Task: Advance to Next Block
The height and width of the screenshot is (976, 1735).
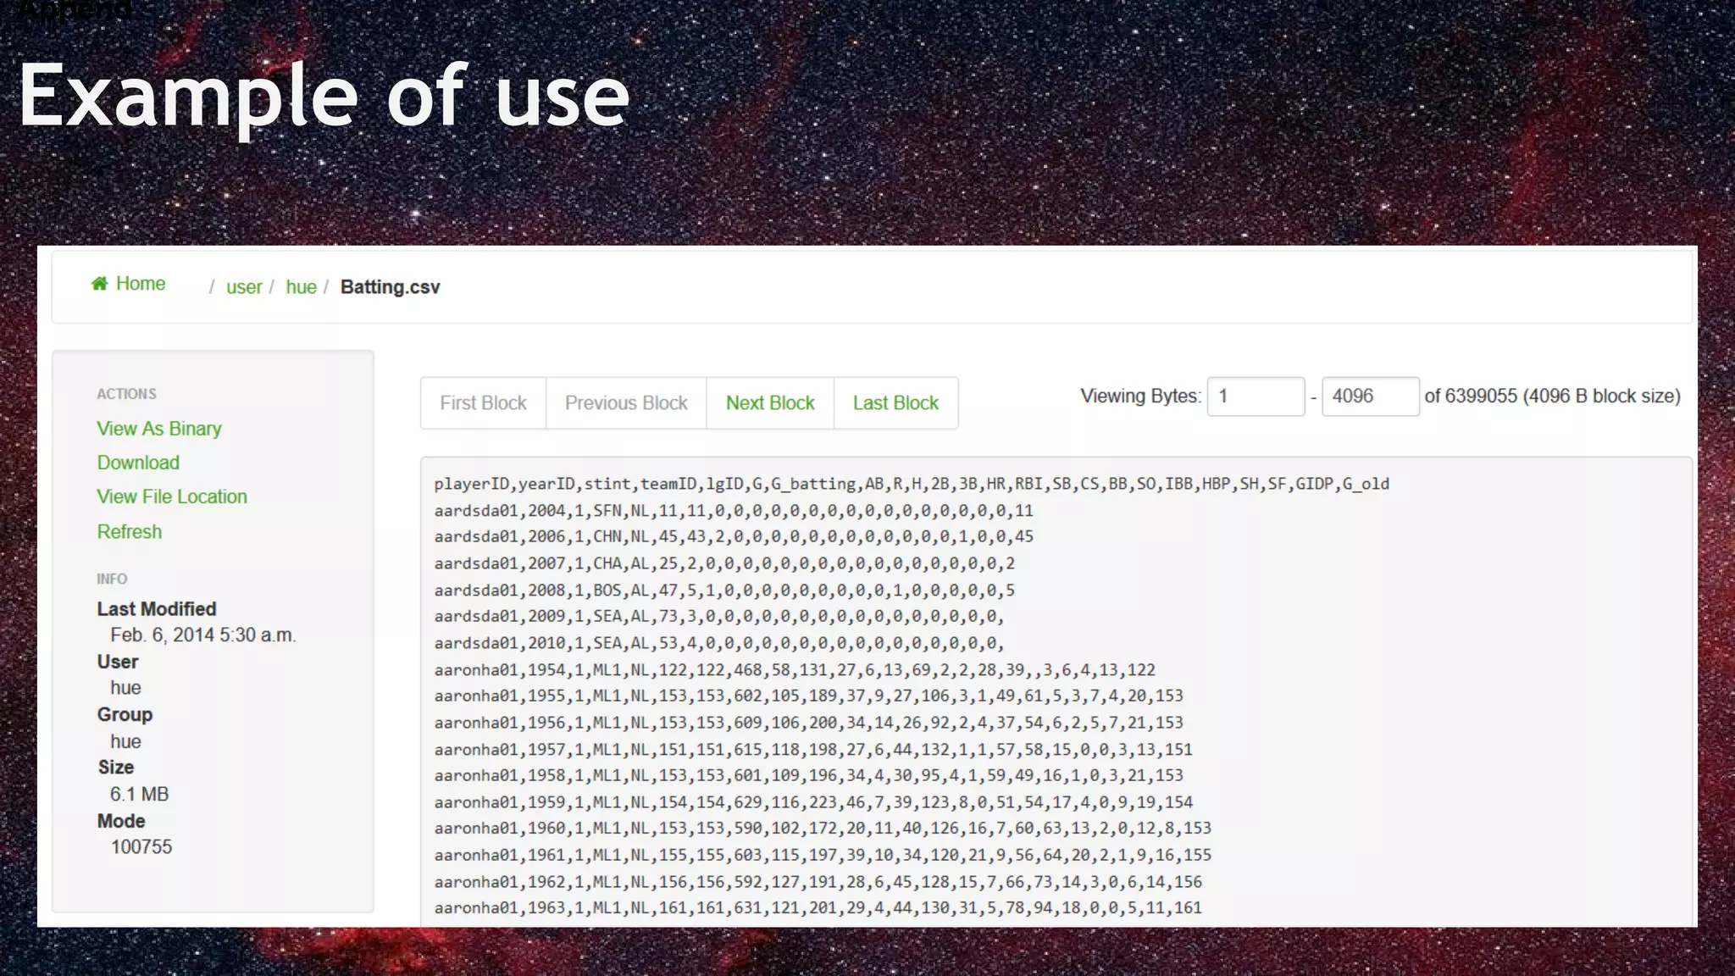Action: coord(770,403)
